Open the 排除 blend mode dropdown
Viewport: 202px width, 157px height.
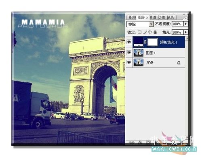point(151,24)
